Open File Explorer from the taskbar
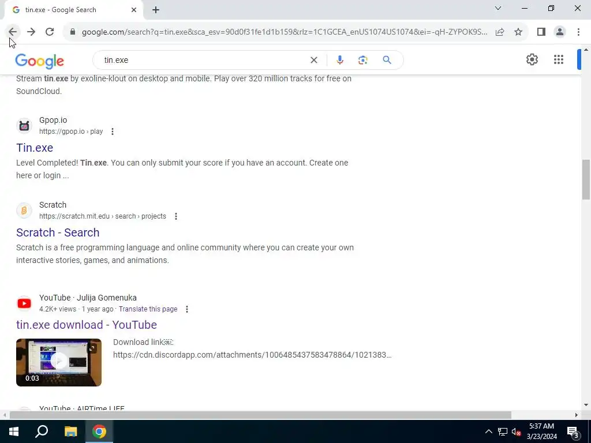This screenshot has height=443, width=591. click(71, 431)
